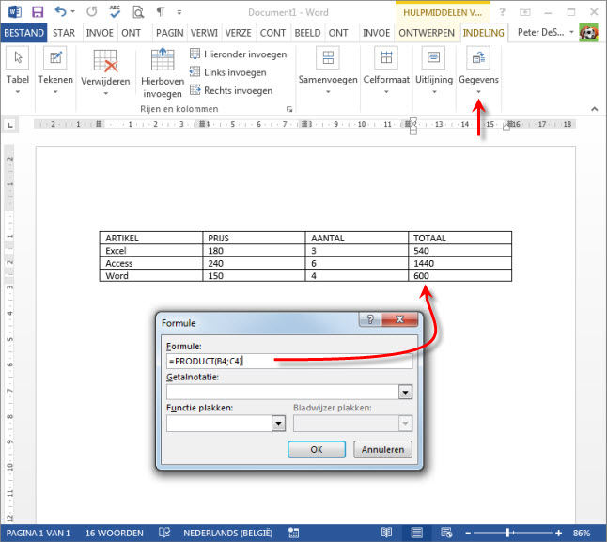607x542 pixels.
Task: Open the customize quick access toolbar arrow
Action: click(179, 12)
